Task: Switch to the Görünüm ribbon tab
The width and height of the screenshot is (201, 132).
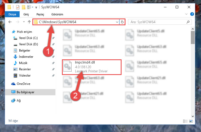Action: coord(57,14)
